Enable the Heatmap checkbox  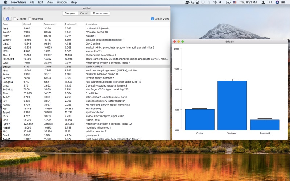coord(30,19)
